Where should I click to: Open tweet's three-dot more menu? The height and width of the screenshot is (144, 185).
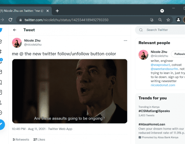tap(125, 41)
